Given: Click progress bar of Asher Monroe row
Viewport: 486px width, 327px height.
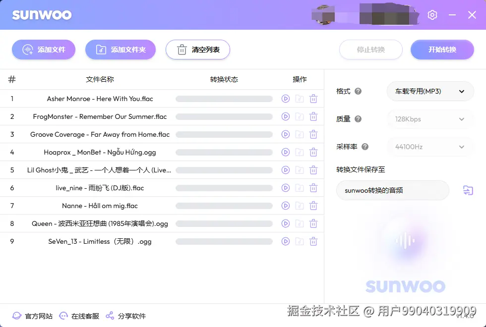Looking at the screenshot, I should pyautogui.click(x=224, y=99).
